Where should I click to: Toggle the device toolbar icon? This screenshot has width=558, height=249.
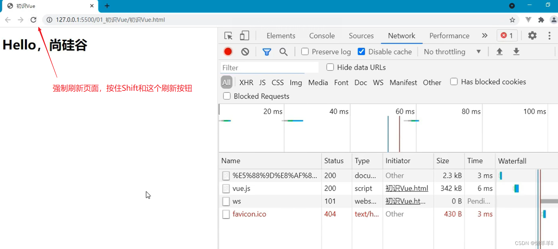tap(244, 36)
